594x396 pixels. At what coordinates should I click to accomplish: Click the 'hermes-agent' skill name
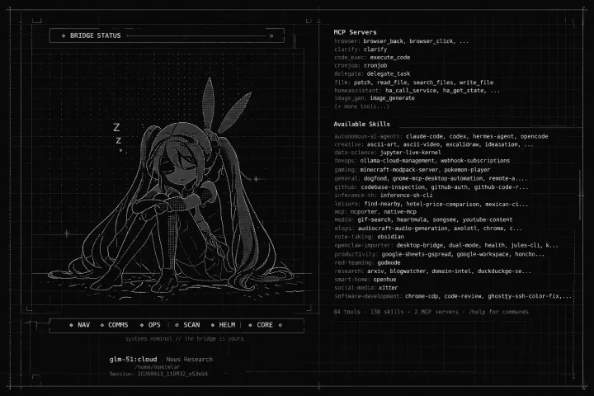(x=493, y=136)
